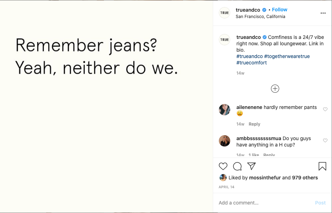Open San Francisco, California location link
This screenshot has height=213, width=332.
(260, 17)
